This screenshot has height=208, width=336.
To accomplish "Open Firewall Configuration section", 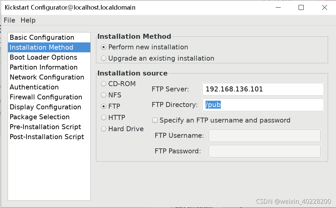I will 46,97.
